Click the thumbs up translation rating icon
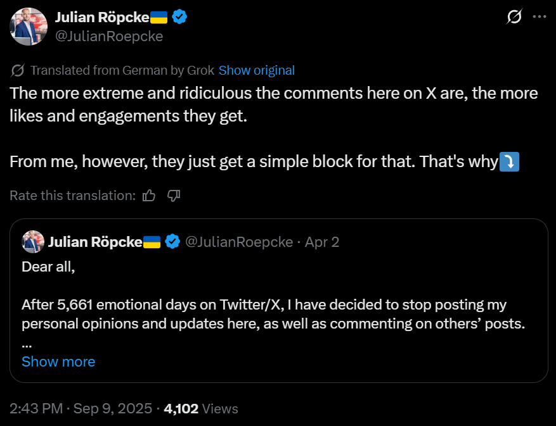The width and height of the screenshot is (556, 426). click(149, 196)
